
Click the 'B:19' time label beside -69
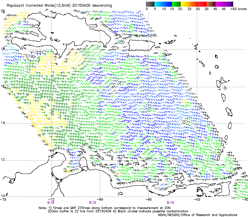coord(92,203)
